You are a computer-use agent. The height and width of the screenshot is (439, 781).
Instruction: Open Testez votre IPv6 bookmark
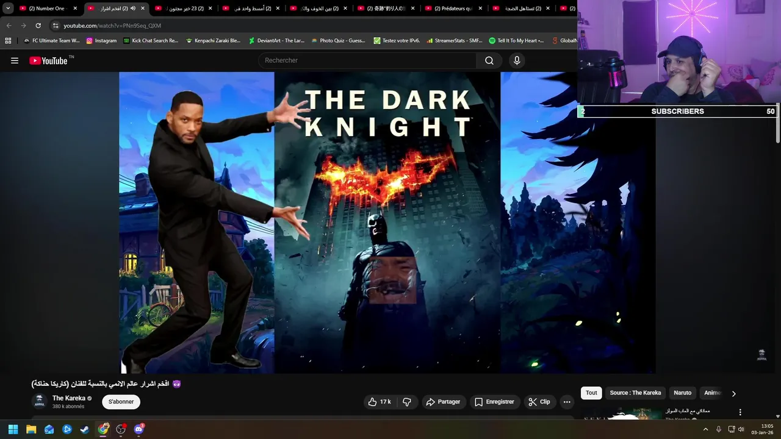tap(397, 41)
